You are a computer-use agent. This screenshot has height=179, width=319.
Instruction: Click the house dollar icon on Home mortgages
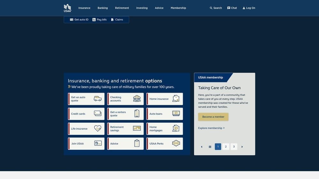[176, 128]
